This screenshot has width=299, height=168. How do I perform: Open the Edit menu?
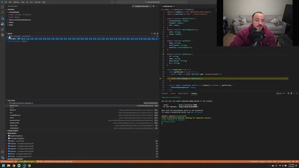pos(10,2)
